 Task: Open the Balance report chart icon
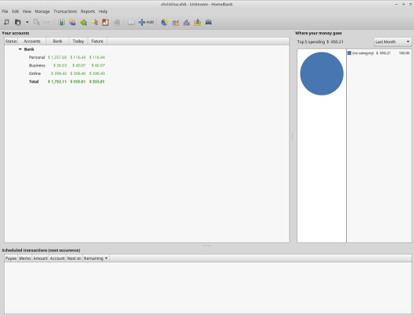(186, 22)
